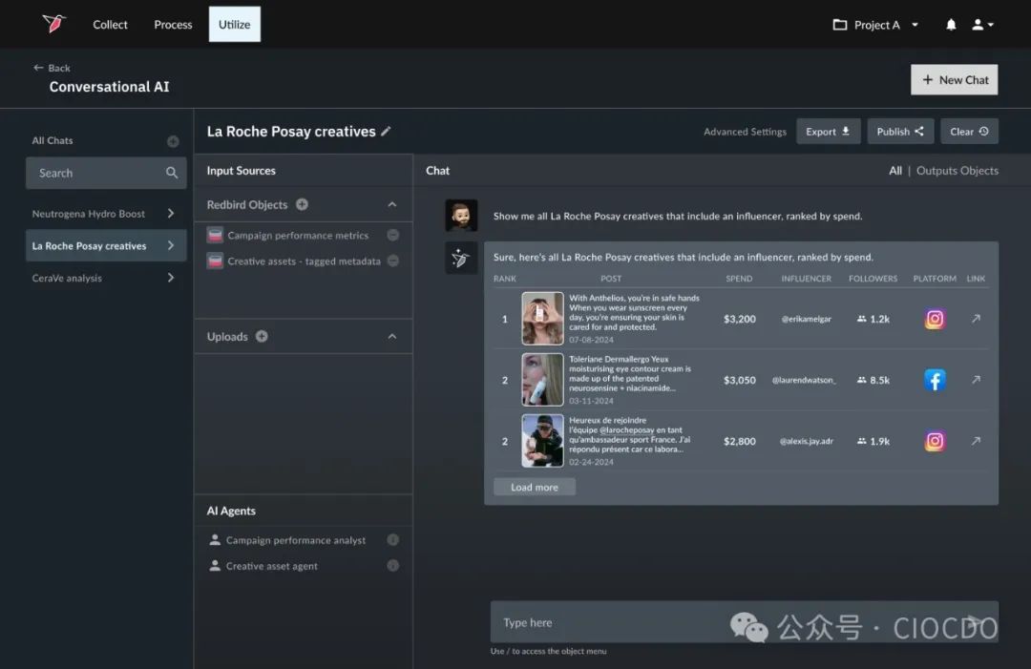Click the notification bell icon

(x=951, y=25)
